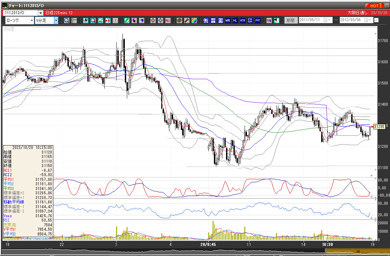Toggle the PVT pivot indicator
The height and width of the screenshot is (256, 390).
tap(258, 20)
